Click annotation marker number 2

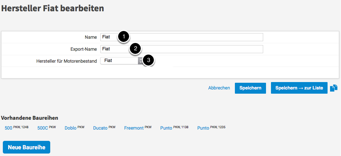[x=135, y=49]
